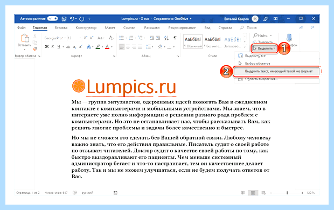
Task: Adjust the zoom slider in status bar
Action: 287,193
